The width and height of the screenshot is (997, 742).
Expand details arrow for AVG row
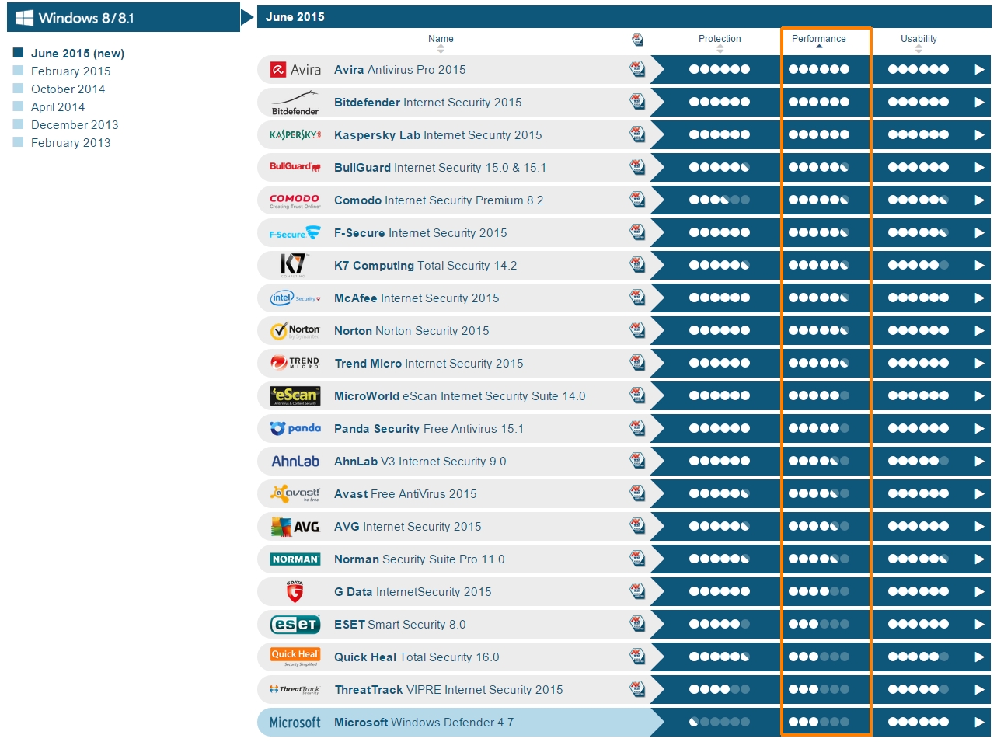(x=979, y=527)
